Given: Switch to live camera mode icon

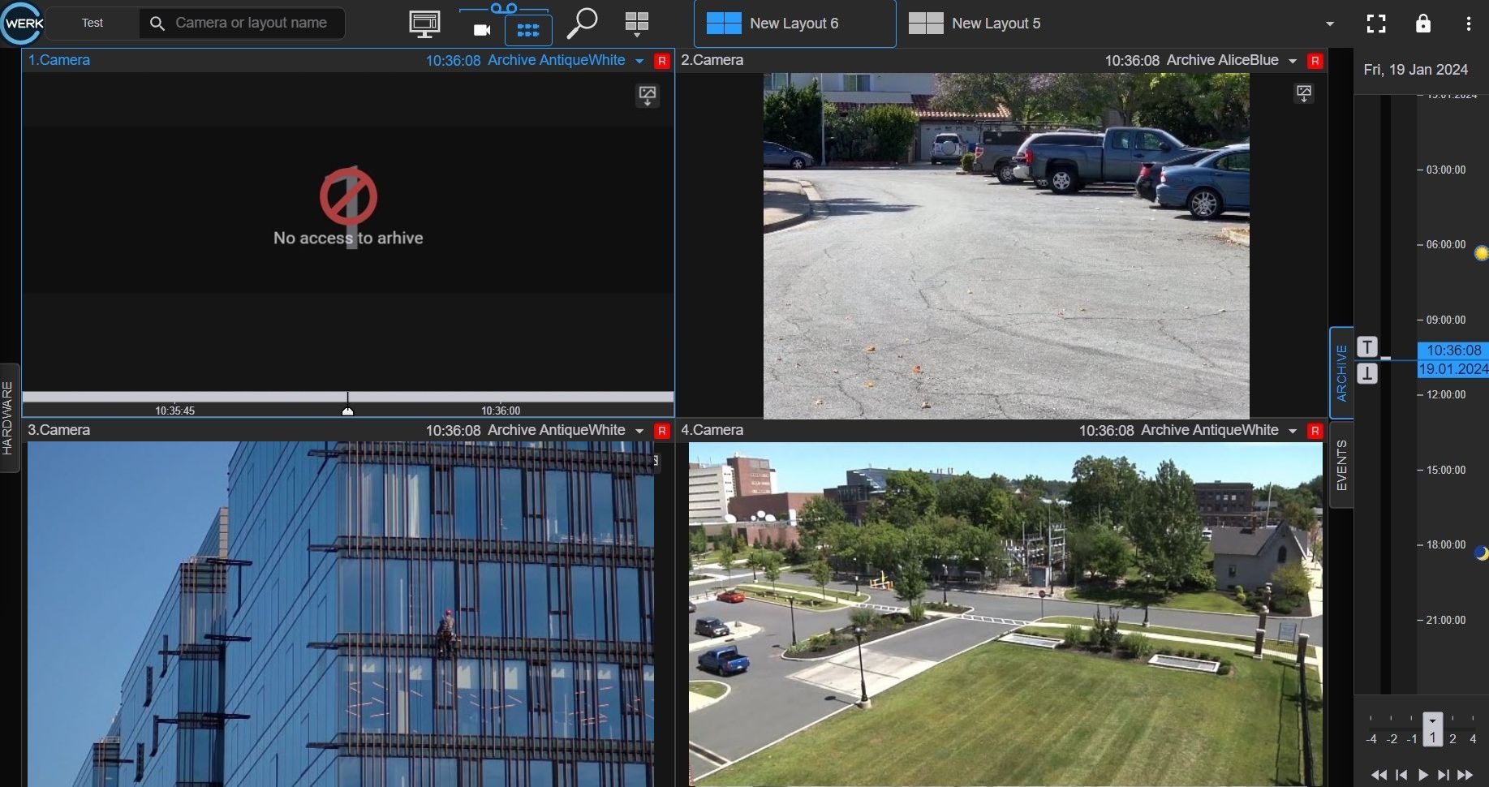Looking at the screenshot, I should 482,30.
